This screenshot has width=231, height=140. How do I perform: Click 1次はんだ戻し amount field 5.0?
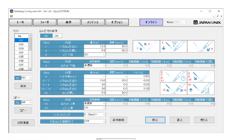coord(95,50)
